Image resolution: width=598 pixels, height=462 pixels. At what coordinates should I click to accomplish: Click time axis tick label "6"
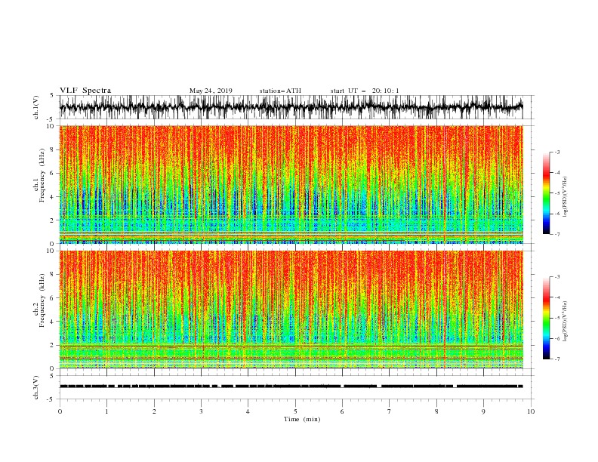342,411
